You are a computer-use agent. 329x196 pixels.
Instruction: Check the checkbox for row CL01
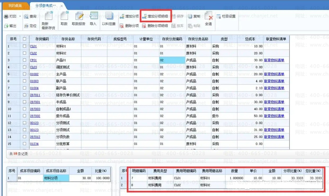click(x=25, y=46)
